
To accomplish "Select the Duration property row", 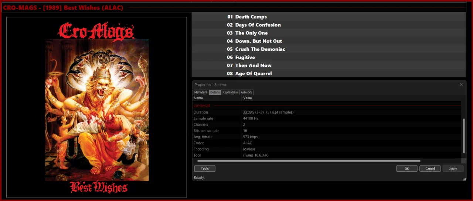I will (327, 112).
